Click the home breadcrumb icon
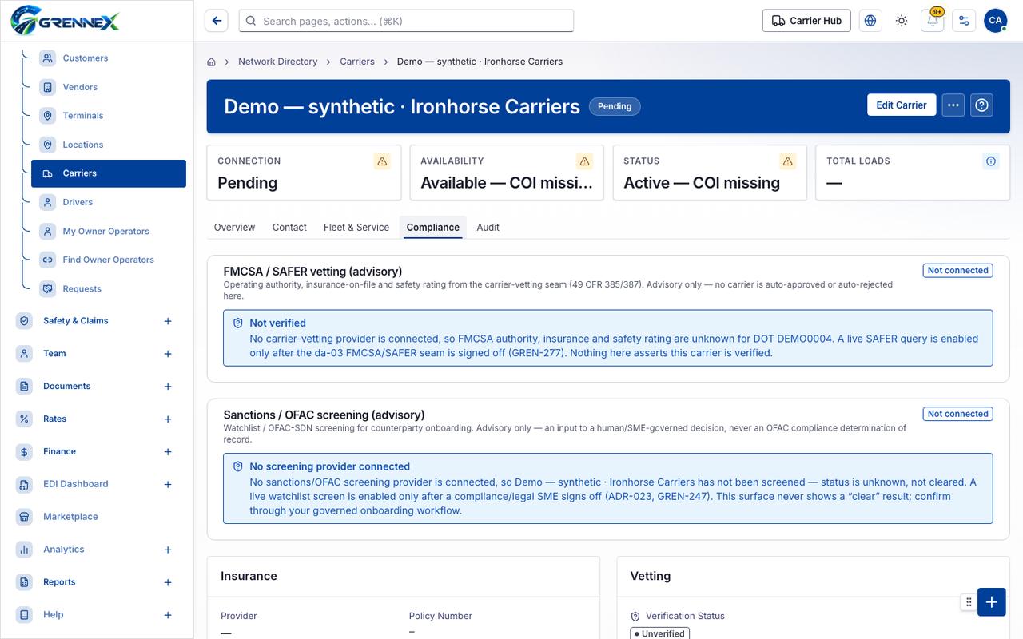This screenshot has width=1023, height=639. click(x=212, y=62)
